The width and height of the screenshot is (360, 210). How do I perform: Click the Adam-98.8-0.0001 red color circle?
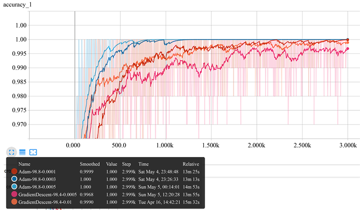pyautogui.click(x=14, y=171)
